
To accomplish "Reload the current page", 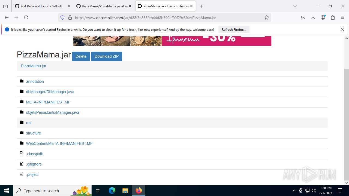I will point(26,17).
